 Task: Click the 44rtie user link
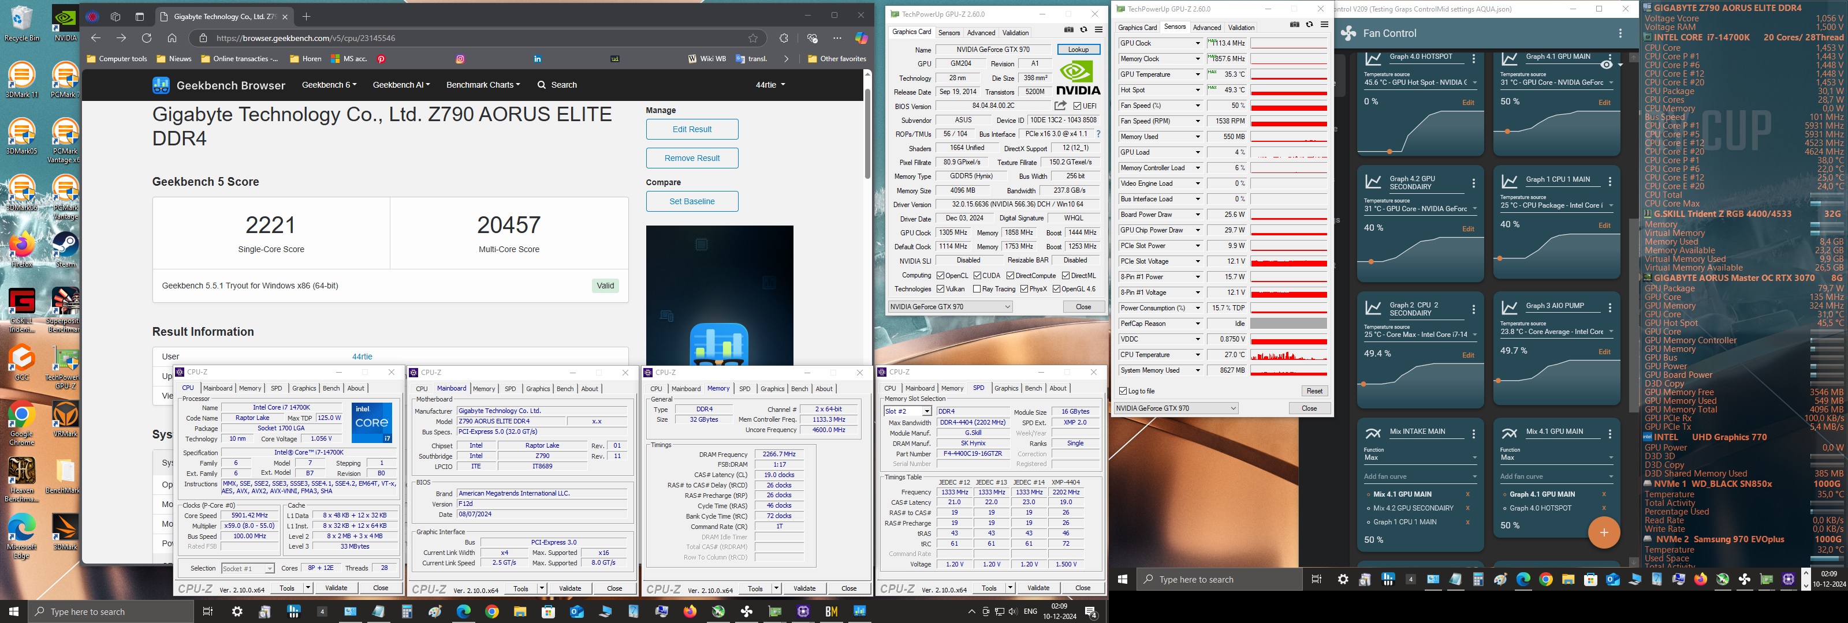(x=362, y=356)
